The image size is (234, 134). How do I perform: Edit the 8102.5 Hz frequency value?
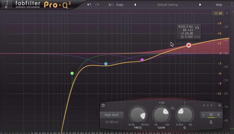185,27
